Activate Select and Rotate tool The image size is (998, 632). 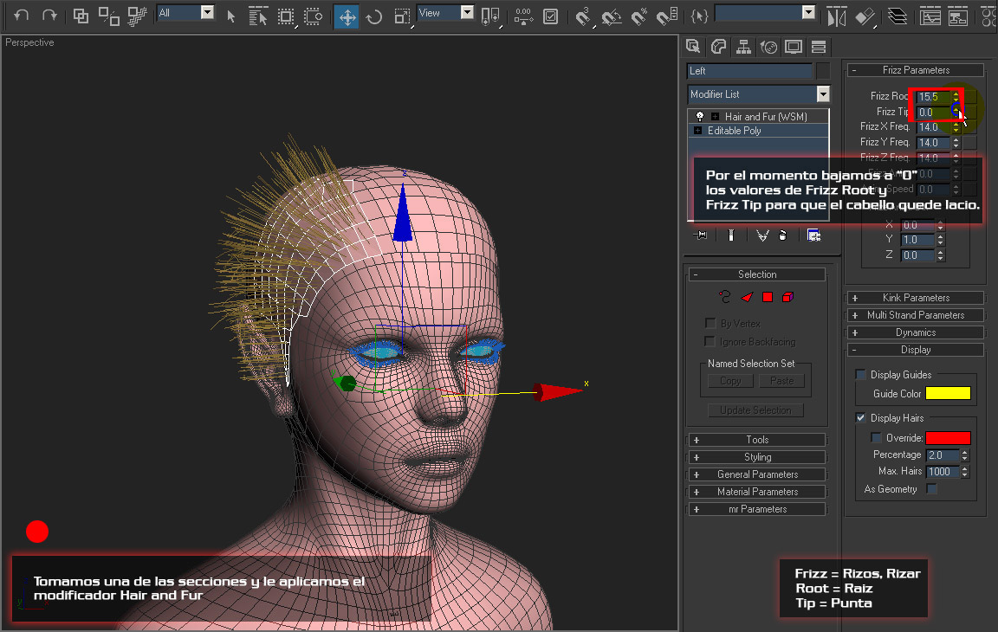click(x=374, y=16)
